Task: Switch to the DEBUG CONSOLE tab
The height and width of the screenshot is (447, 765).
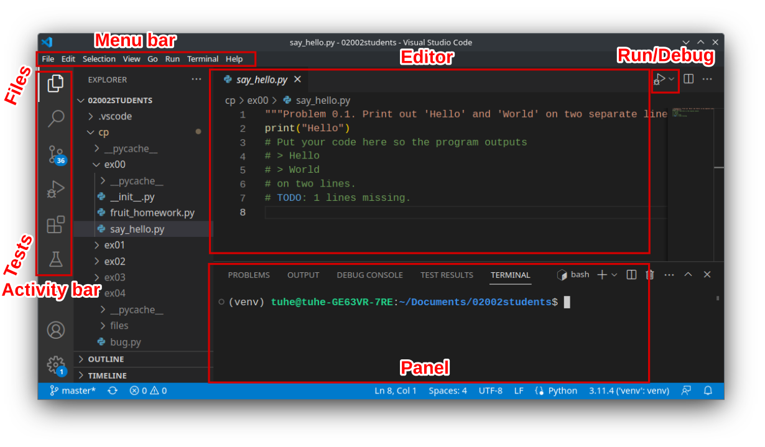Action: (x=369, y=275)
